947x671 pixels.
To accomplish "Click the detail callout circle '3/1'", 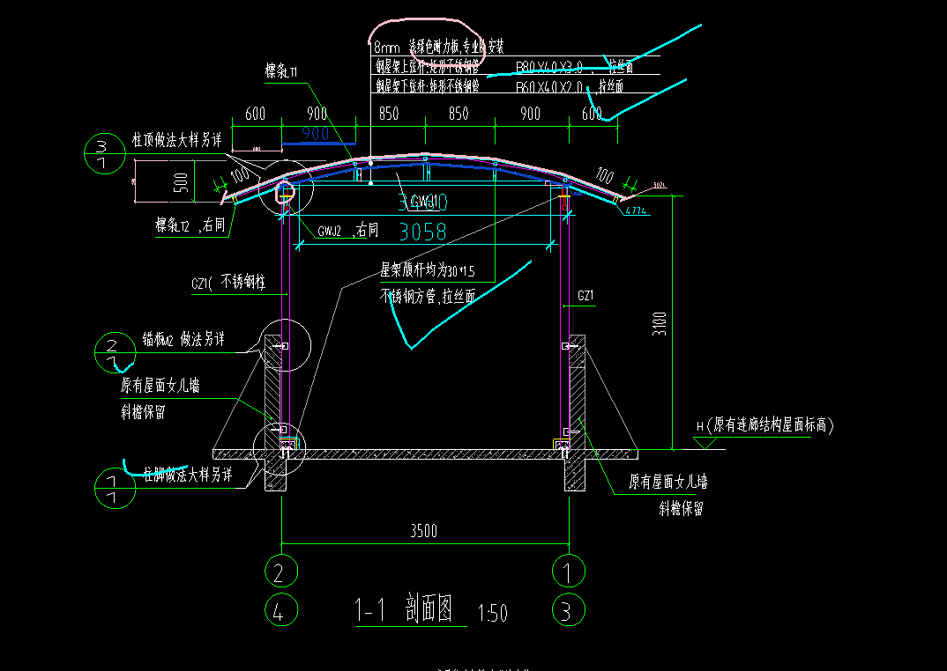I will (104, 154).
